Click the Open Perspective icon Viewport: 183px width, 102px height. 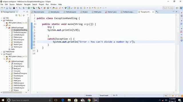[x=177, y=8]
